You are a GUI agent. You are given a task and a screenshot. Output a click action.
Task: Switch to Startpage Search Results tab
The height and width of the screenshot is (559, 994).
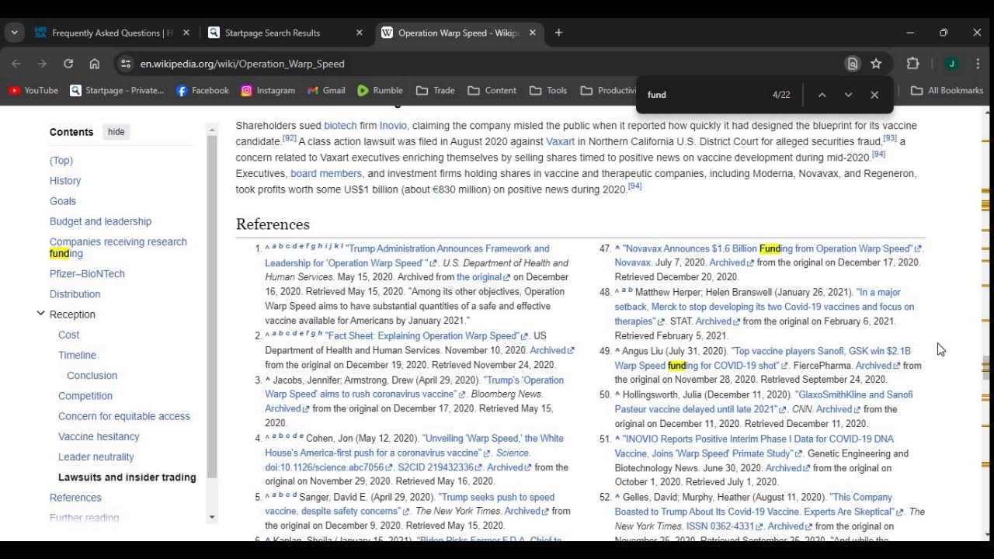click(272, 33)
